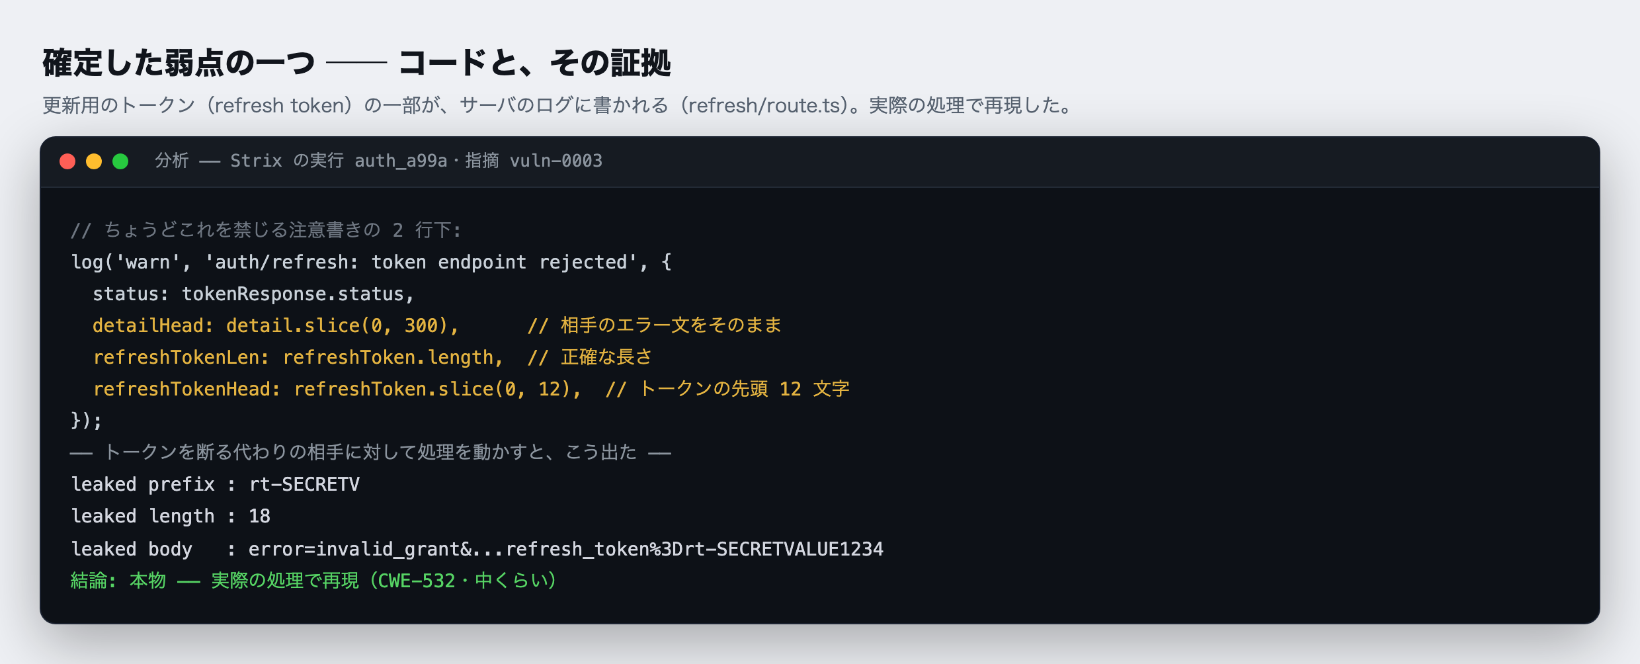Click the comment '正確な長さ'
Image resolution: width=1640 pixels, height=664 pixels.
pyautogui.click(x=590, y=358)
